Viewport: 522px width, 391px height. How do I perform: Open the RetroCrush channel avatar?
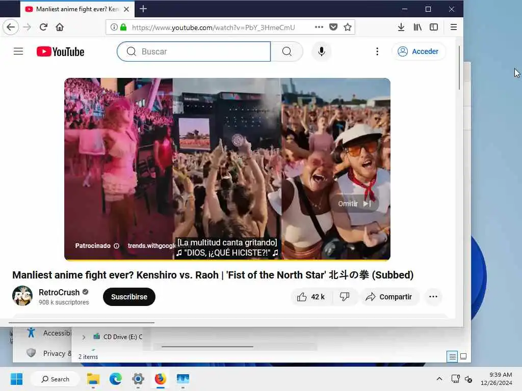click(x=22, y=296)
